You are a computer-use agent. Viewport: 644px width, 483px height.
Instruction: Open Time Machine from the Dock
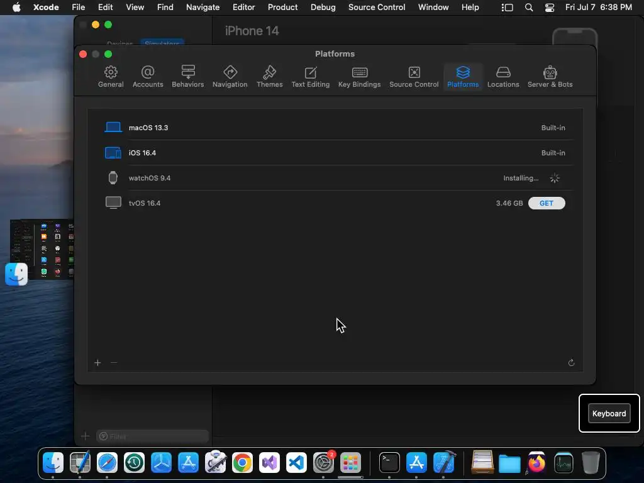(x=134, y=463)
